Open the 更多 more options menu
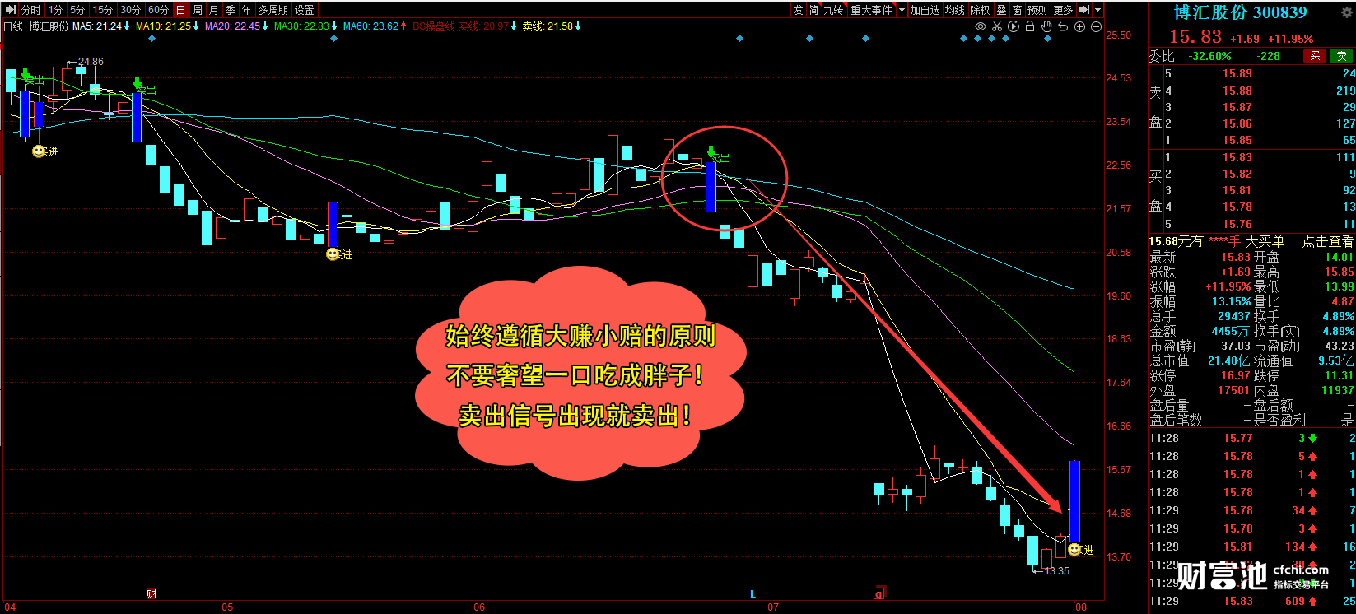Screen dimensions: 1356x614 tap(1064, 10)
